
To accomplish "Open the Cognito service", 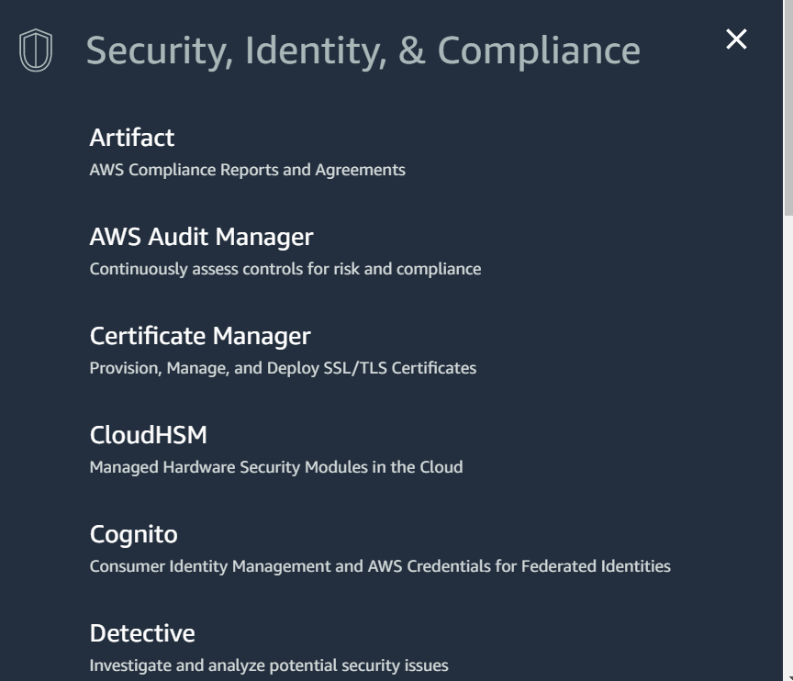I will coord(133,534).
